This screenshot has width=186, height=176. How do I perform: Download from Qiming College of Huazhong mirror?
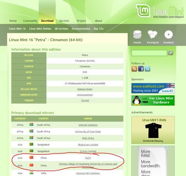[x=88, y=166]
